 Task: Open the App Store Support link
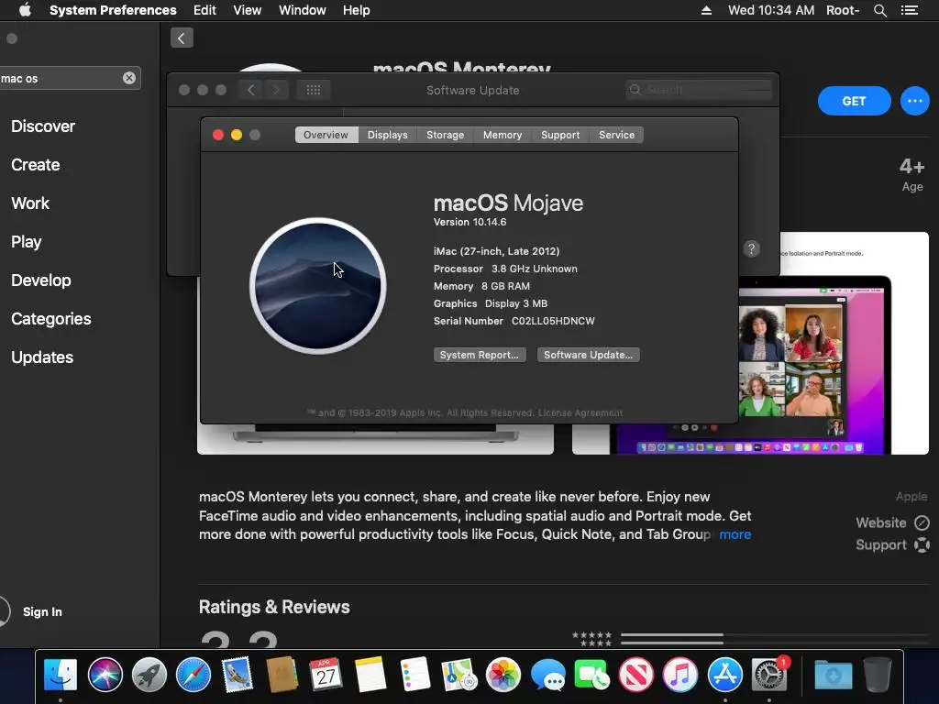(892, 544)
